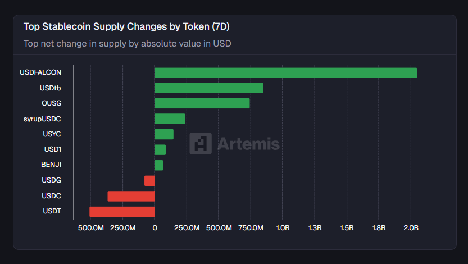Select the red USDT negative bar

pyautogui.click(x=122, y=212)
